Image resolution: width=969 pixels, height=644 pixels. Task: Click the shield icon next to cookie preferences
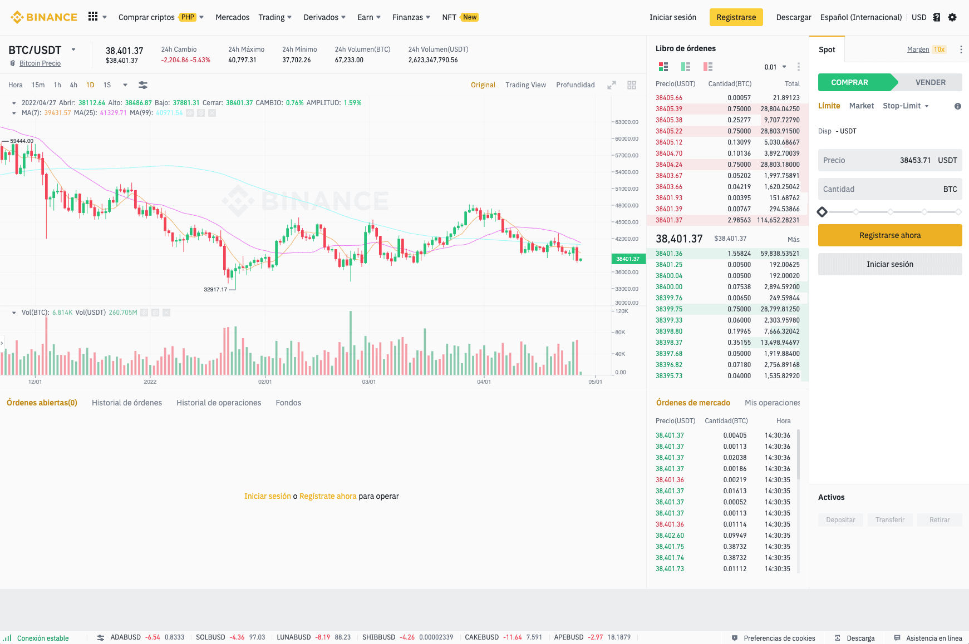(735, 638)
